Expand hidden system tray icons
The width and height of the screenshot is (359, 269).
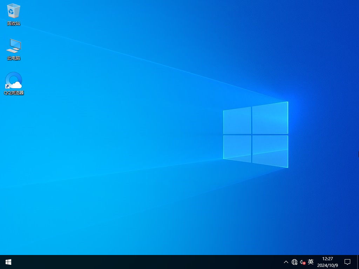[x=286, y=262]
